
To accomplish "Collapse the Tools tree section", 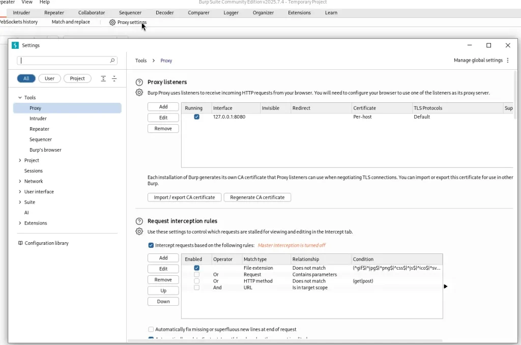I will click(20, 98).
